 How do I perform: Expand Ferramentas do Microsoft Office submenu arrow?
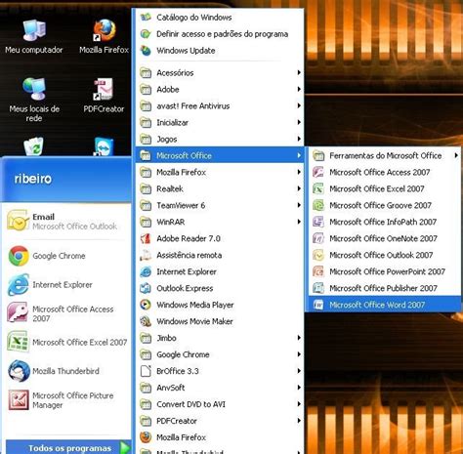point(456,155)
